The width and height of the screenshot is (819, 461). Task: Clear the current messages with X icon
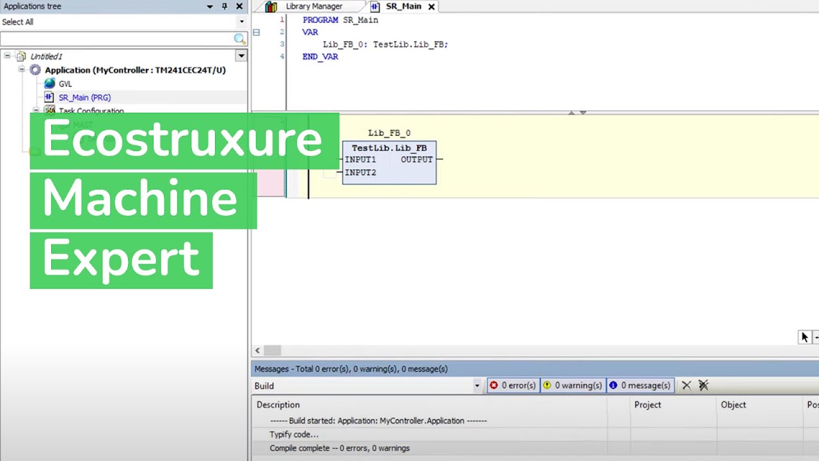pyautogui.click(x=687, y=385)
